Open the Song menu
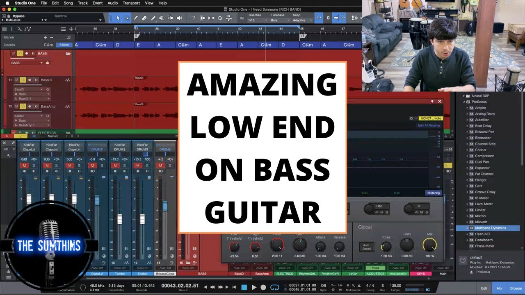Image resolution: width=525 pixels, height=295 pixels. point(68,3)
